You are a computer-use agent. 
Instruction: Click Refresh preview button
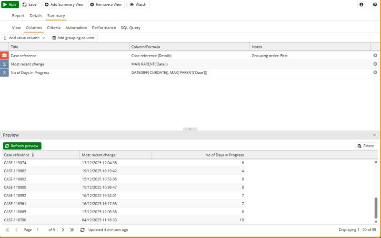[22, 146]
